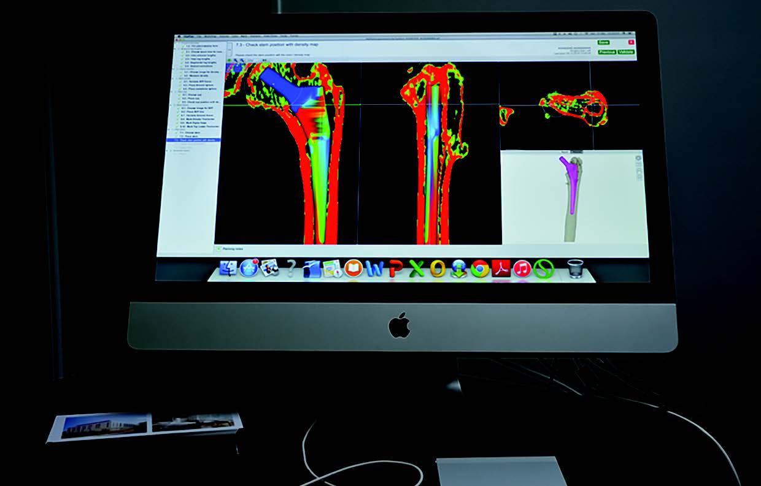Toggle the checkmark beside 5.2 Place cup

click(x=180, y=98)
